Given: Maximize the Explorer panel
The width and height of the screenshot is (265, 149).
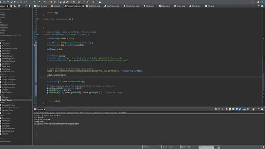Looking at the screenshot, I should coord(29,6).
